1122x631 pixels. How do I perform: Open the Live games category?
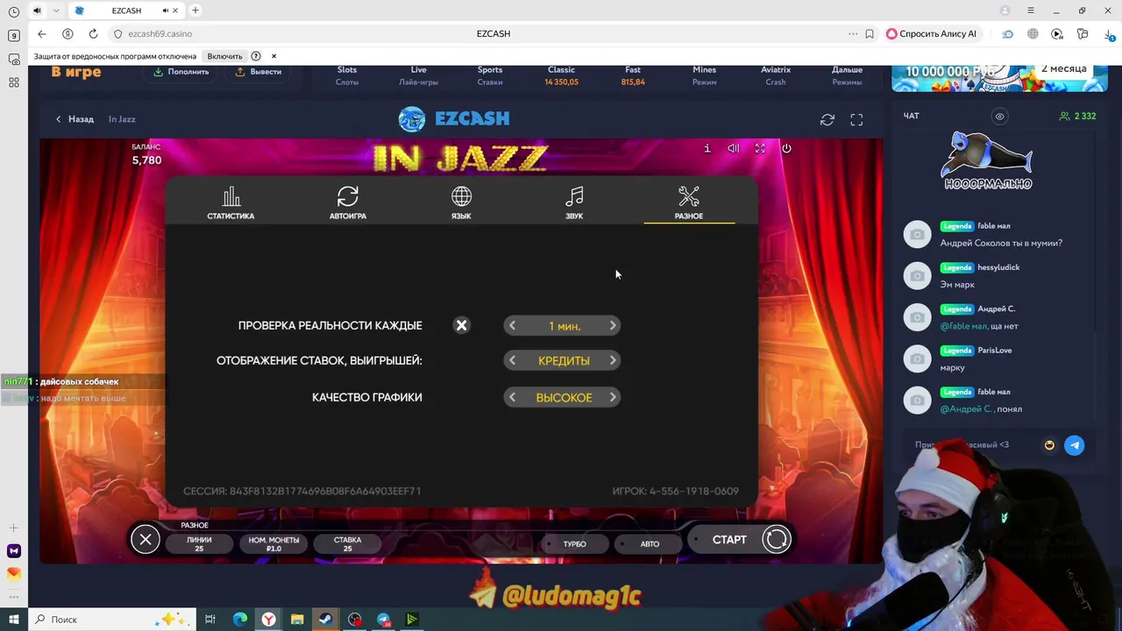[x=418, y=75]
